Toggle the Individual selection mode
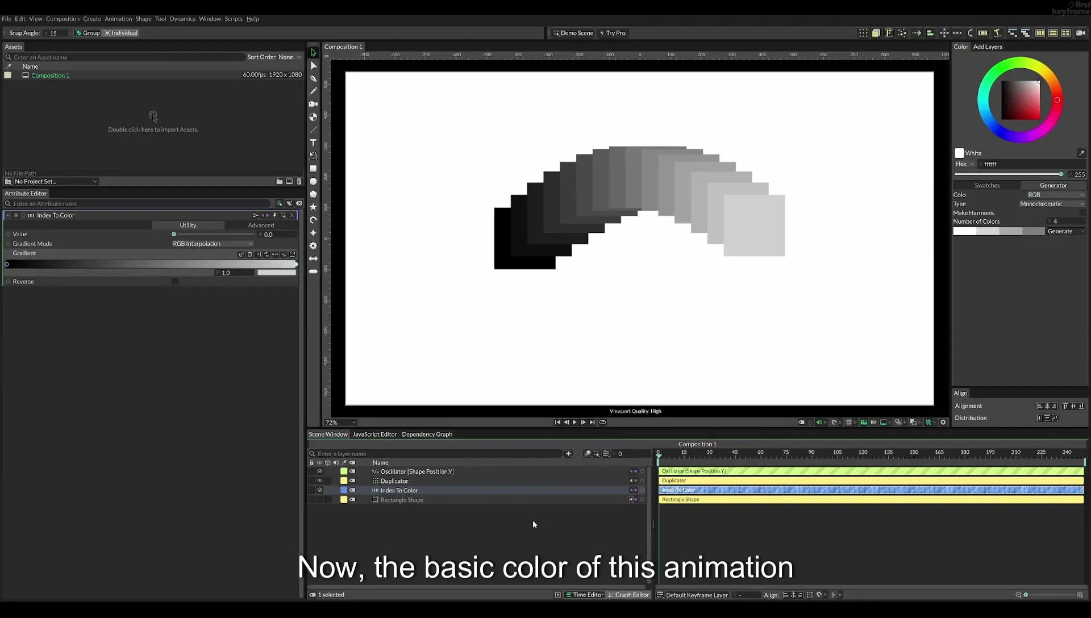1091x618 pixels. click(121, 33)
